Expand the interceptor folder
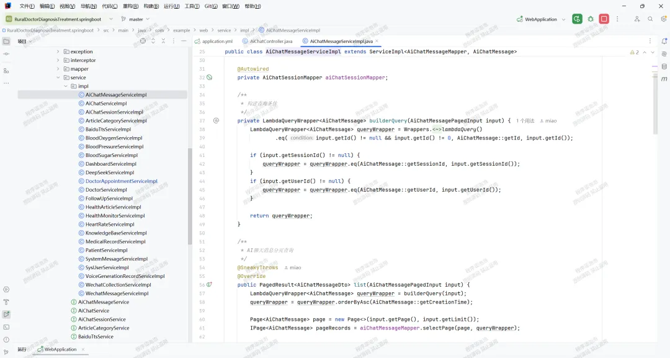Screen dimensions: 670x358 pos(58,60)
